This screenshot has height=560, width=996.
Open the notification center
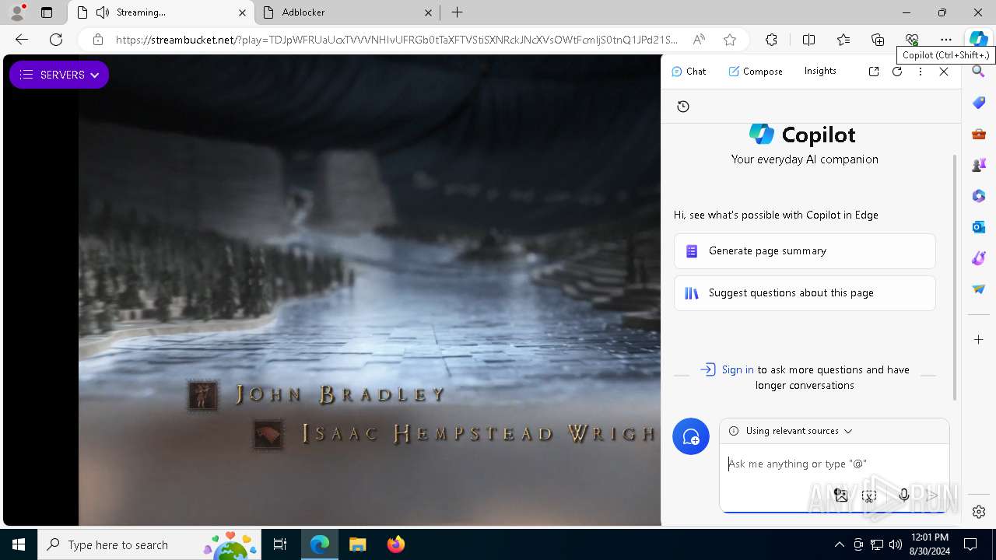[x=970, y=544]
